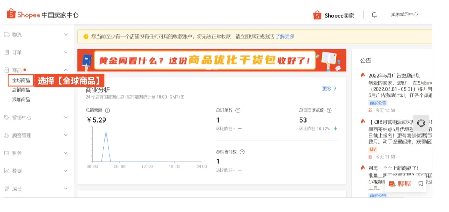Click the 营销中心 tag icon

[x=7, y=117]
